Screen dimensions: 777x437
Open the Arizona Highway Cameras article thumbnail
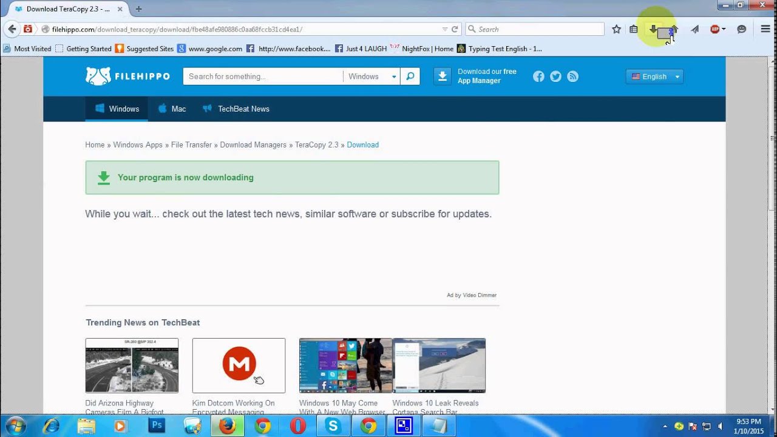pyautogui.click(x=132, y=365)
